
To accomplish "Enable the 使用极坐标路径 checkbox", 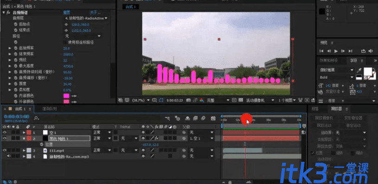I will 65,42.
